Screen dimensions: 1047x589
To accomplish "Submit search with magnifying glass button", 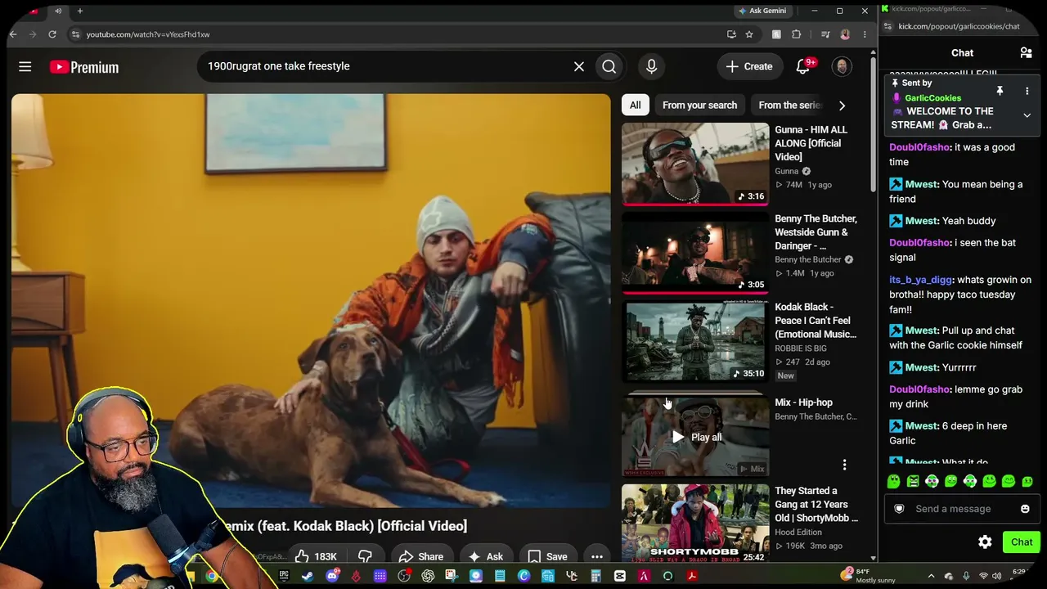I will tap(609, 66).
